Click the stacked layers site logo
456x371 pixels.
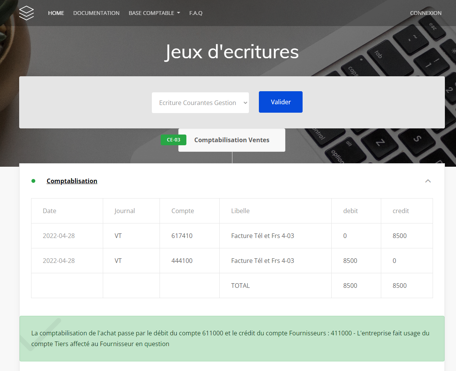click(26, 13)
